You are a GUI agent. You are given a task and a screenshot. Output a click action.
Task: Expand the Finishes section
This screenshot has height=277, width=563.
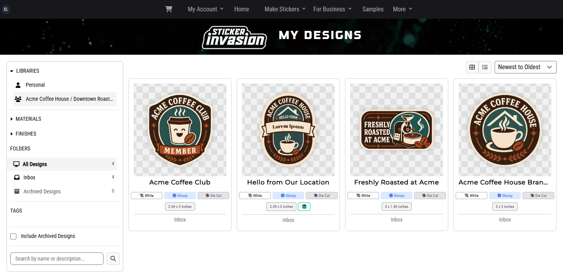(x=23, y=134)
